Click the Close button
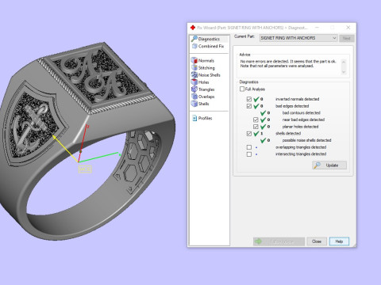381x285 pixels. (317, 241)
